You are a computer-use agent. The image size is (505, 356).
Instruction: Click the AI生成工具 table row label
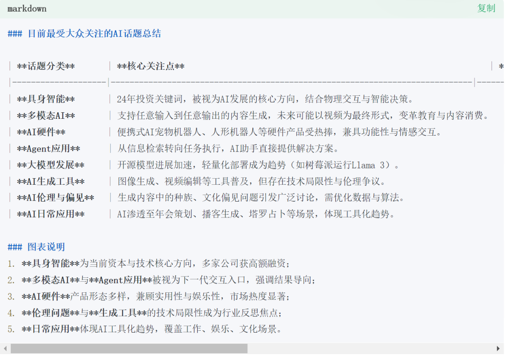tap(50, 182)
